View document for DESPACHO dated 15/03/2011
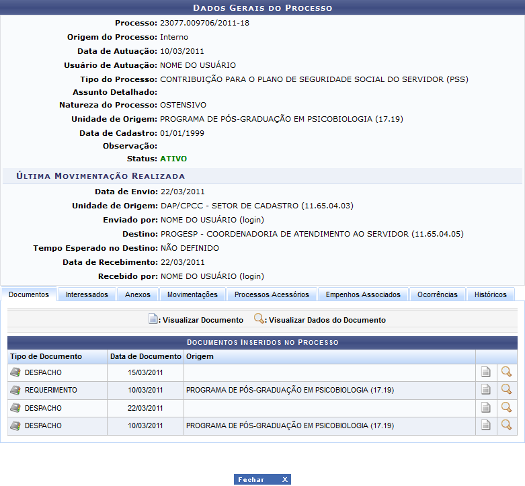 pos(486,372)
